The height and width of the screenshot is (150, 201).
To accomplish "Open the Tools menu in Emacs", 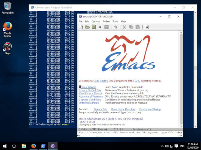I will (115, 21).
